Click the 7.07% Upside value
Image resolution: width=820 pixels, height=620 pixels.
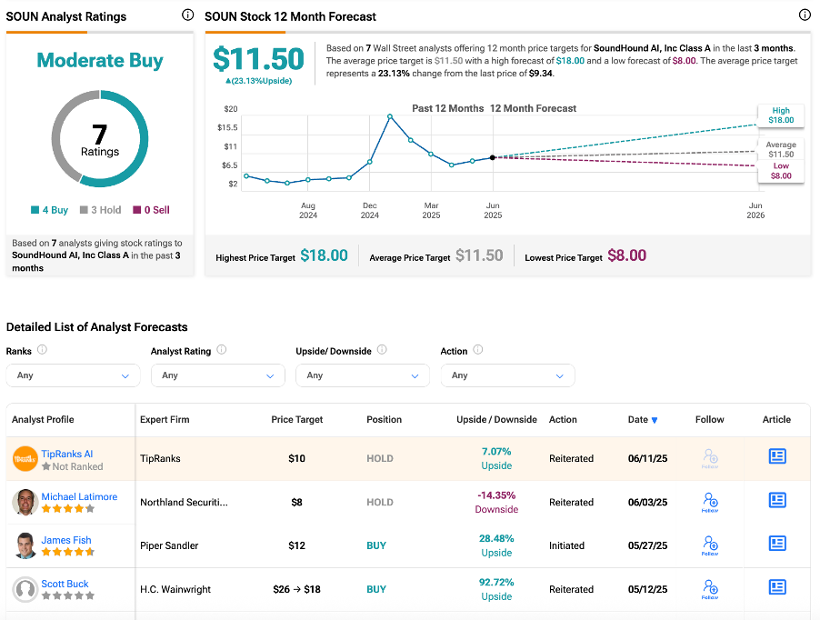[496, 458]
